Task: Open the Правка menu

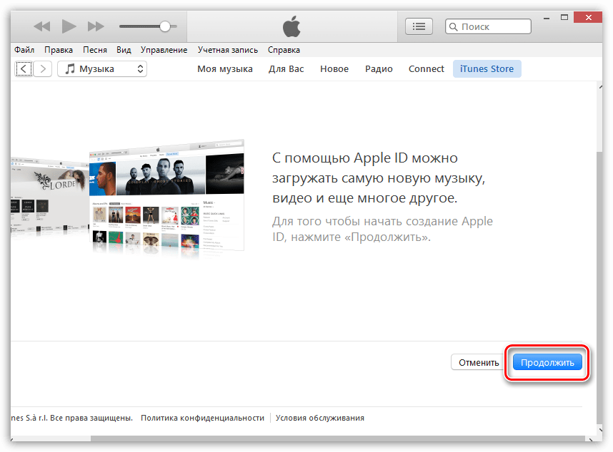Action: 59,50
